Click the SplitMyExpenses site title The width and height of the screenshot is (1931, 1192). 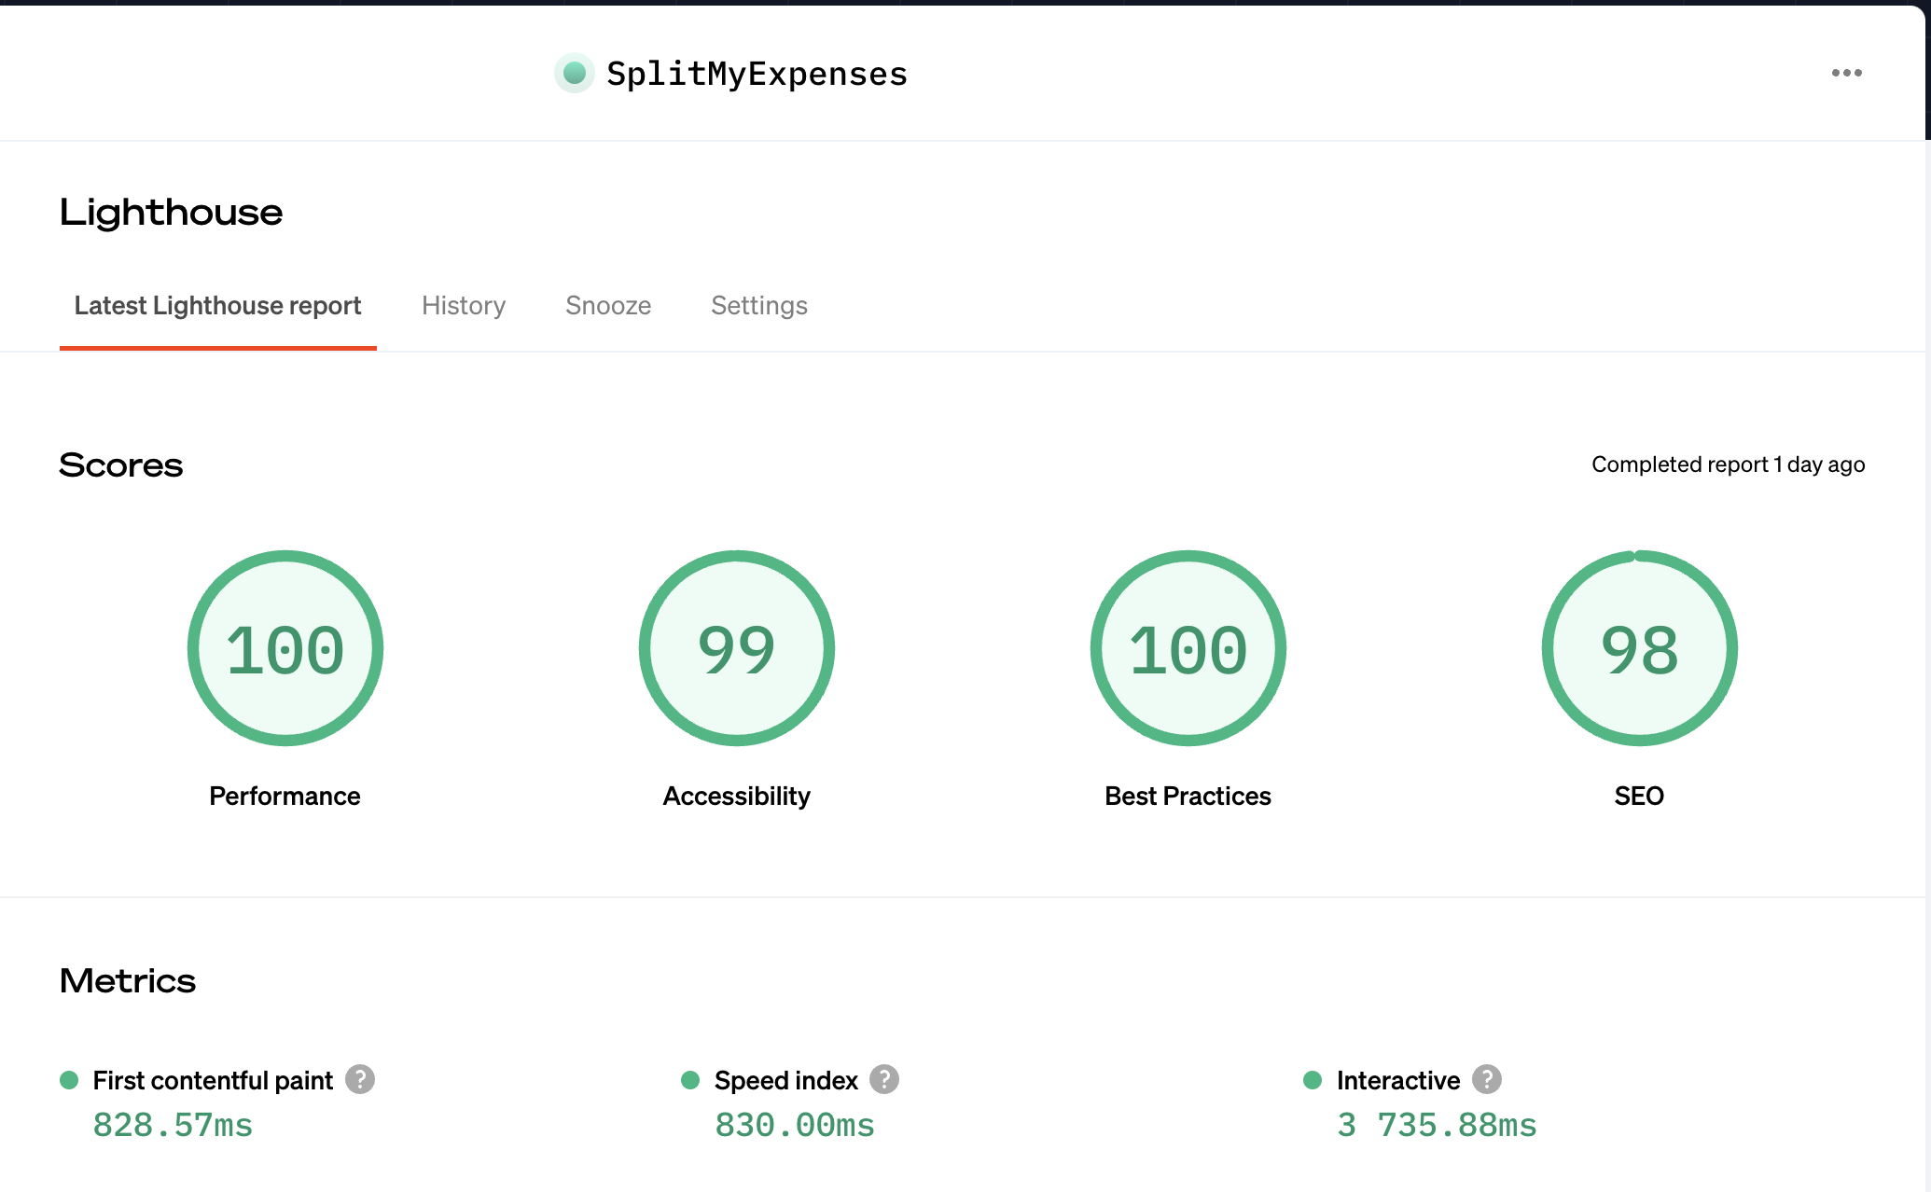[x=757, y=74]
